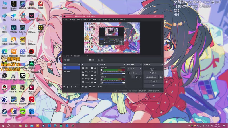This screenshot has height=128, width=228.
Task: Open Sources panel more options dots
Action: pos(98,87)
